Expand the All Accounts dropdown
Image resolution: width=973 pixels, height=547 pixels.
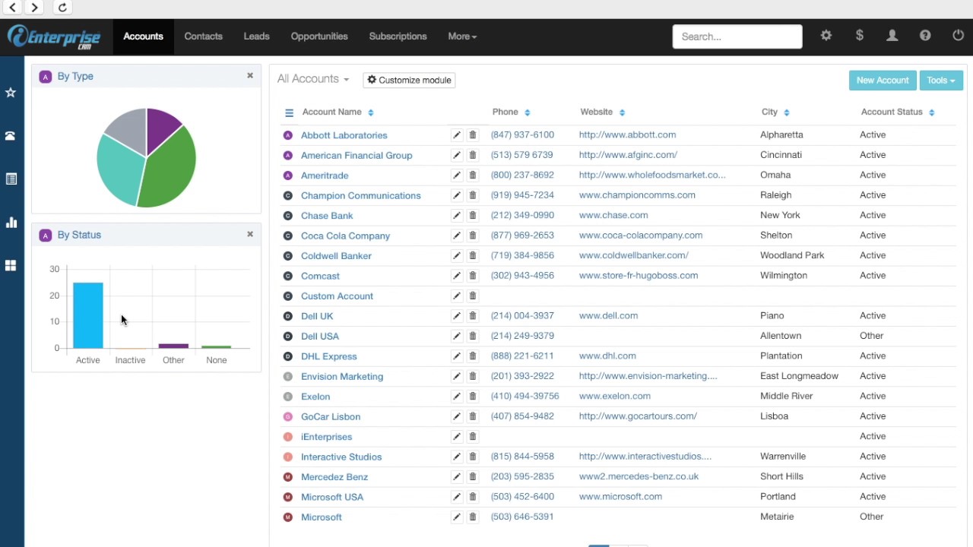[x=313, y=79]
